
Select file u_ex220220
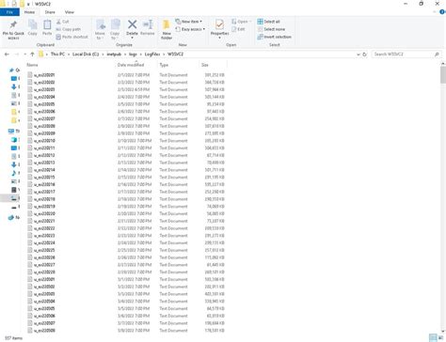[x=44, y=213]
